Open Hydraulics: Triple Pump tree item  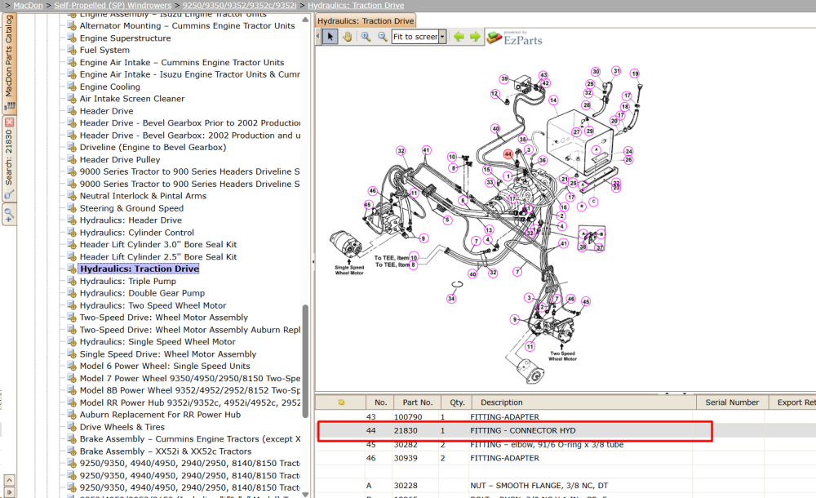127,281
